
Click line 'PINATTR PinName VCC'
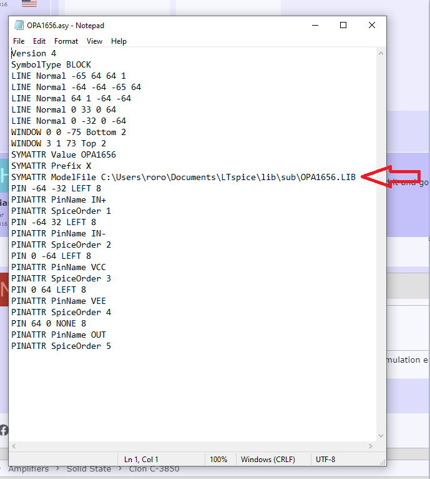59,267
